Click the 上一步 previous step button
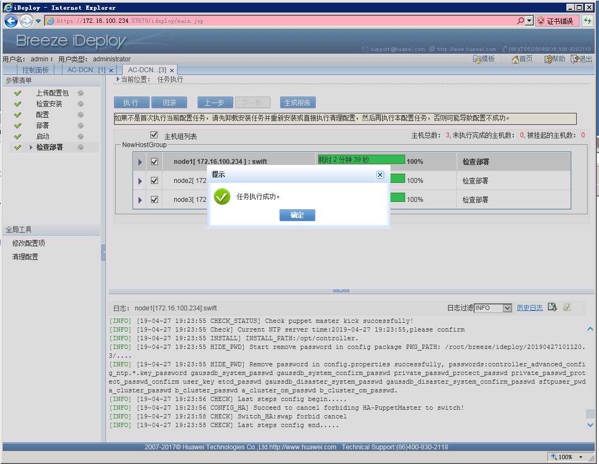The width and height of the screenshot is (599, 464). click(x=215, y=103)
